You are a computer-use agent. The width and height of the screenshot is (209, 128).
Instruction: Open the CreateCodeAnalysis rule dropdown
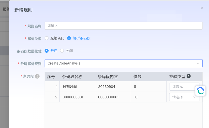(x=121, y=63)
